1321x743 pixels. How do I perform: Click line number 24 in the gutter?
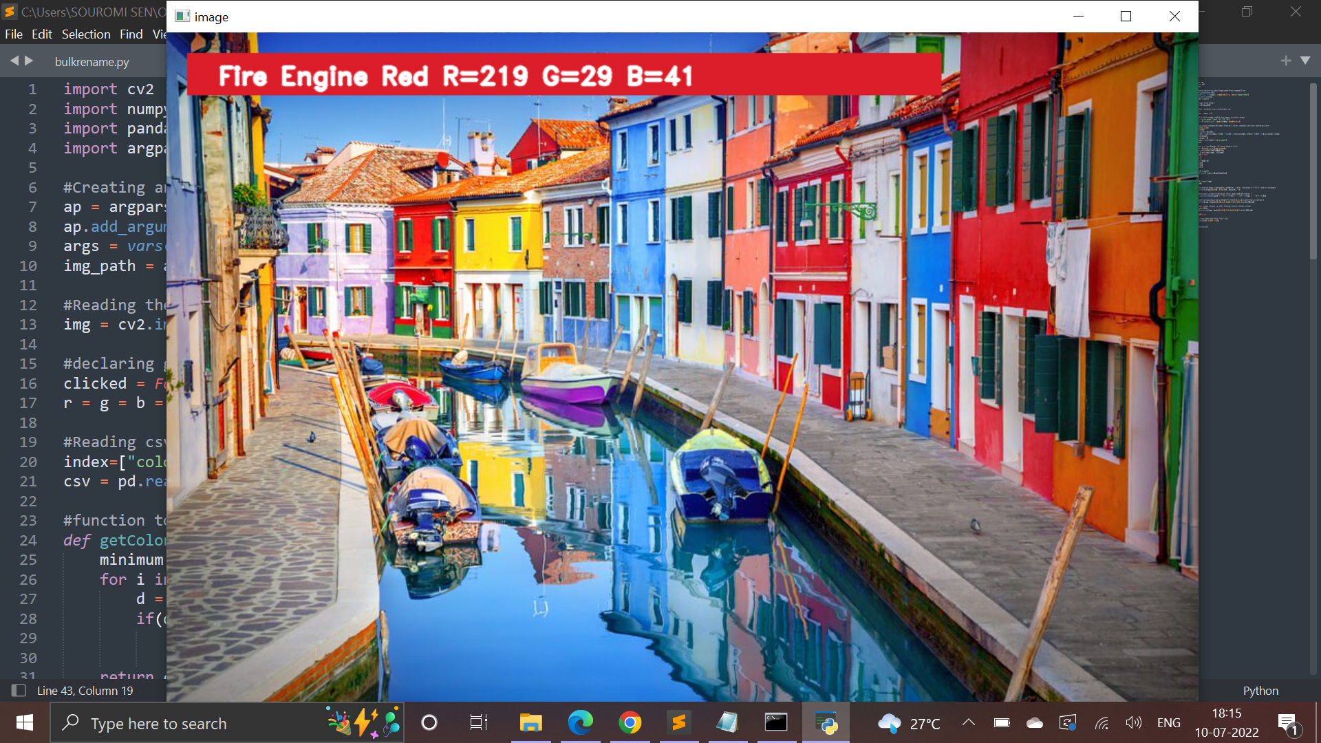point(28,540)
